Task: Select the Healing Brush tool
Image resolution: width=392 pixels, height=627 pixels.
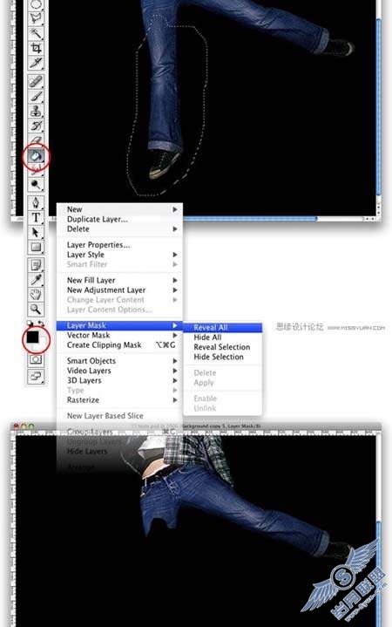Action: [x=36, y=82]
